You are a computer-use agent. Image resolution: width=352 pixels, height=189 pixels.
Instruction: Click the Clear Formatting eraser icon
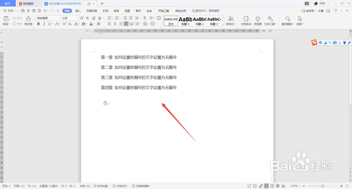(x=94, y=18)
